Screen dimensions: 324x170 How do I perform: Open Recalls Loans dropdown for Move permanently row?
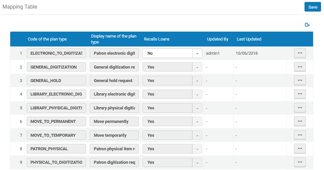pyautogui.click(x=197, y=122)
